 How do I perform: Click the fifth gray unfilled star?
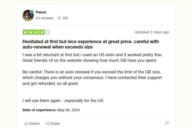point(47,32)
